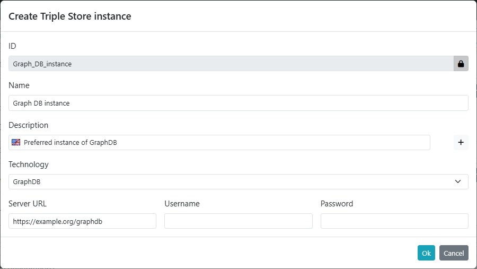
Task: Focus the empty Password input box
Action: (x=394, y=221)
